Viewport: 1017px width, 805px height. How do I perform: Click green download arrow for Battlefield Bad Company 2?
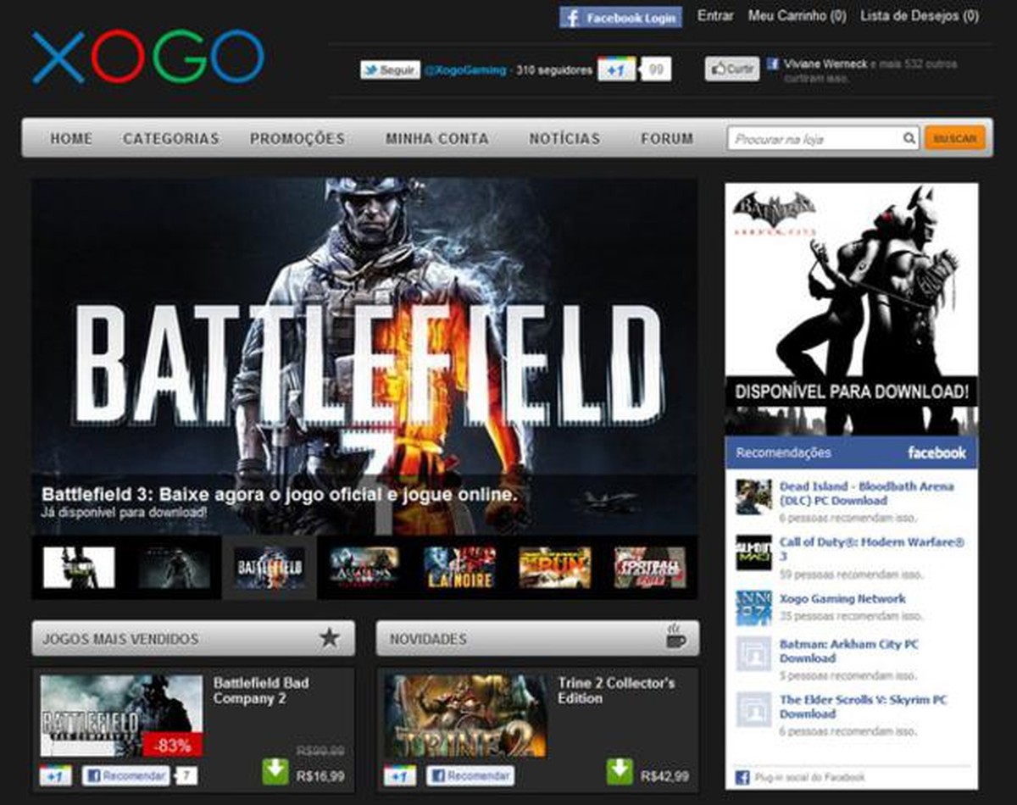[x=275, y=771]
